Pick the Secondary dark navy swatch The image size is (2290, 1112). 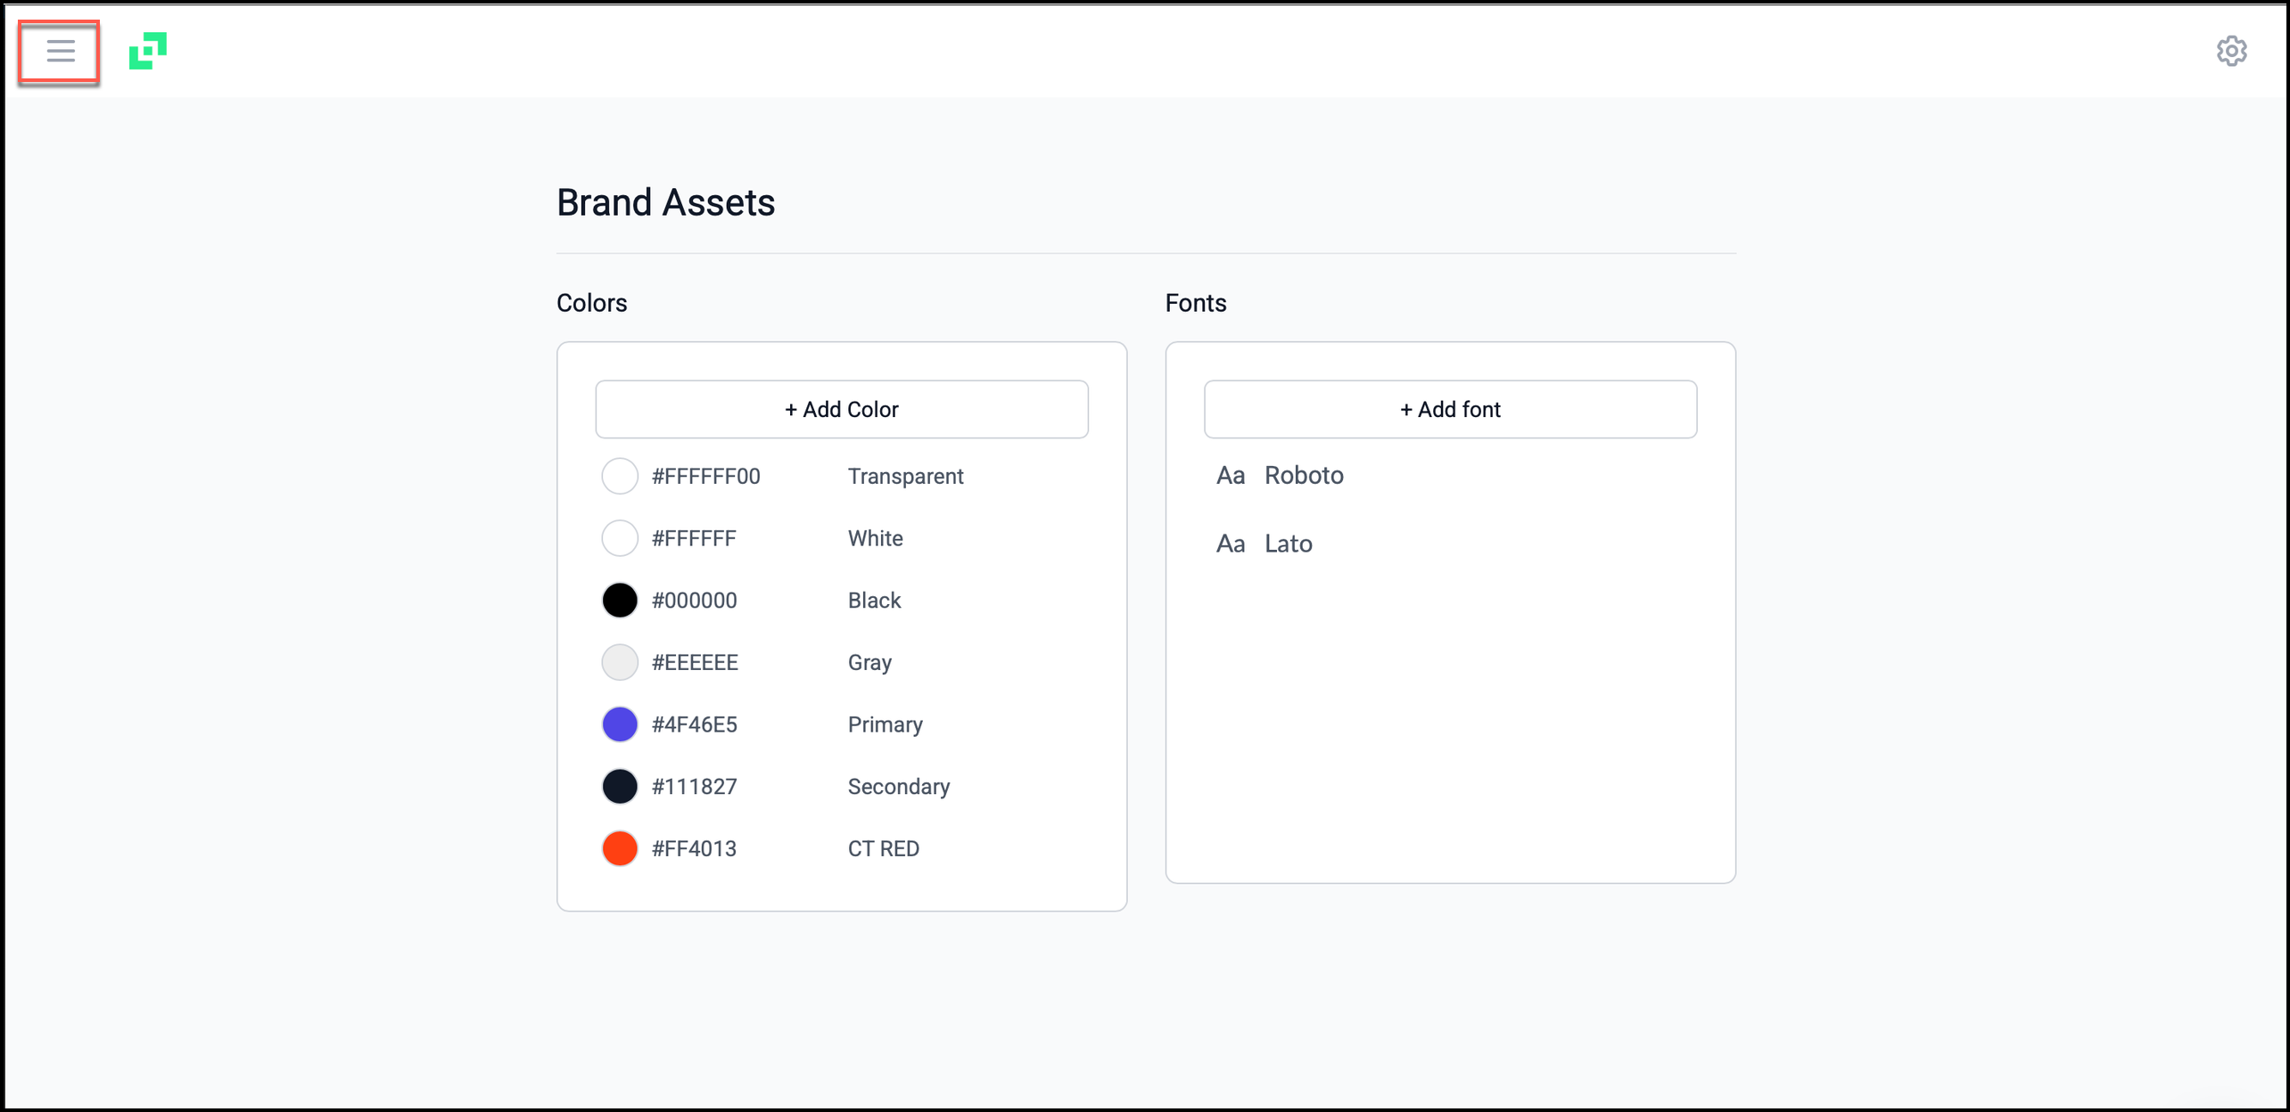tap(619, 787)
